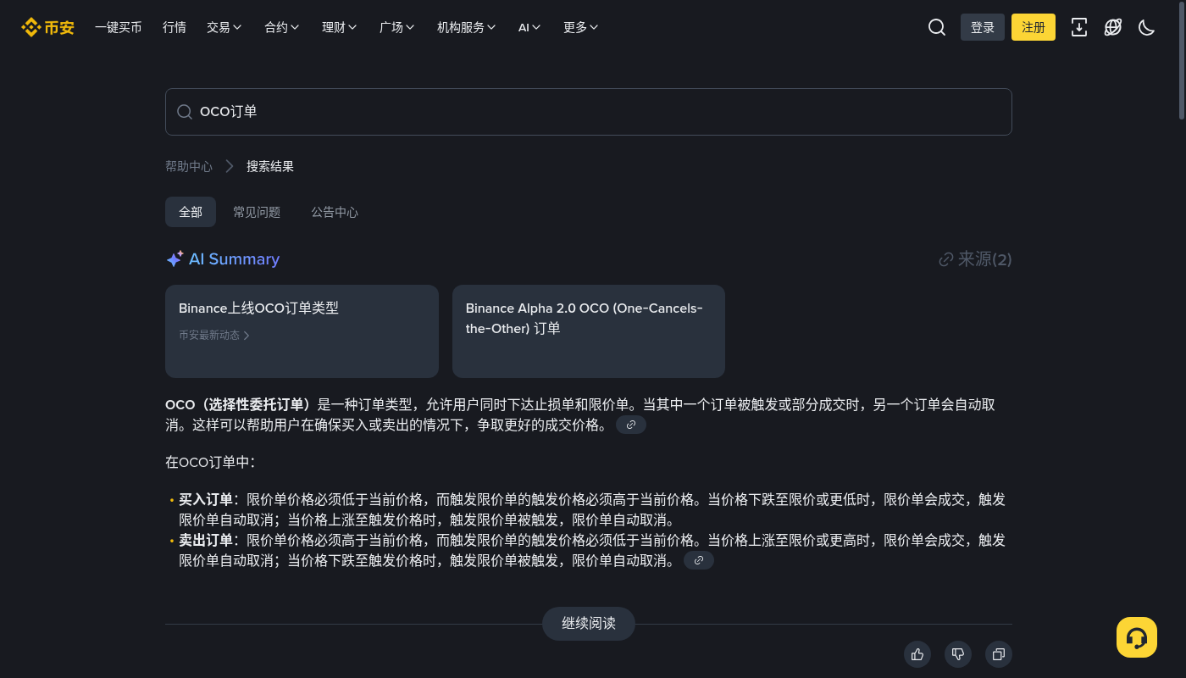Click the 登录 button
The height and width of the screenshot is (678, 1186).
pyautogui.click(x=983, y=27)
